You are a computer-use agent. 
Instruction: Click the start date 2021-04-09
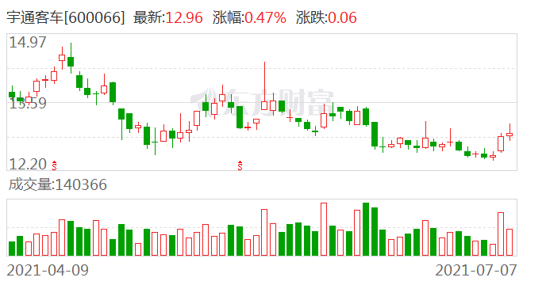coord(48,270)
